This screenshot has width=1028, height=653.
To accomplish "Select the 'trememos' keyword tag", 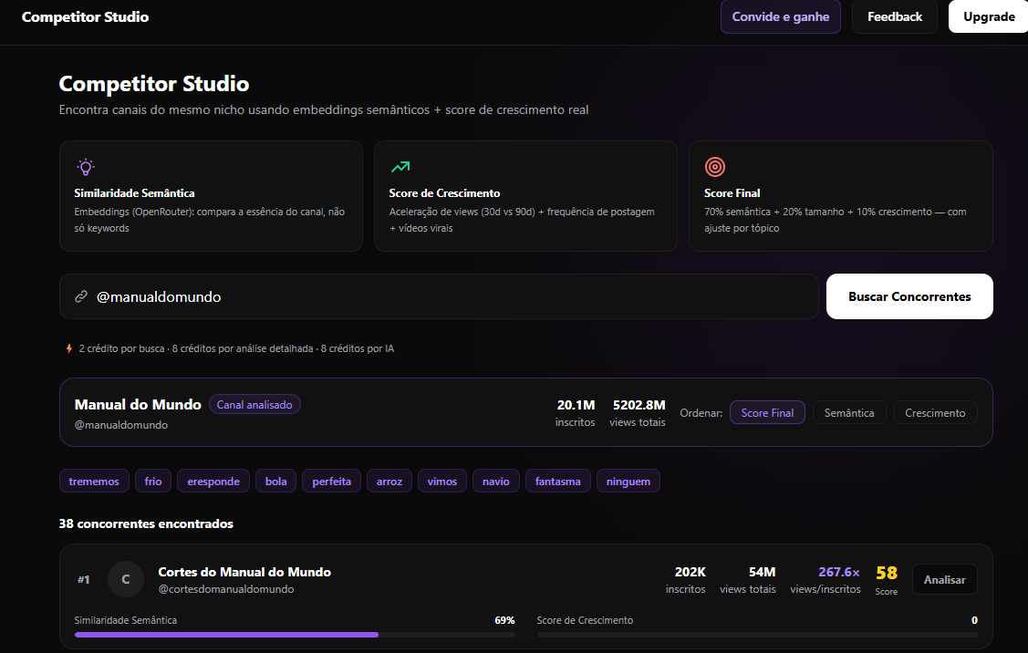I will click(x=94, y=481).
